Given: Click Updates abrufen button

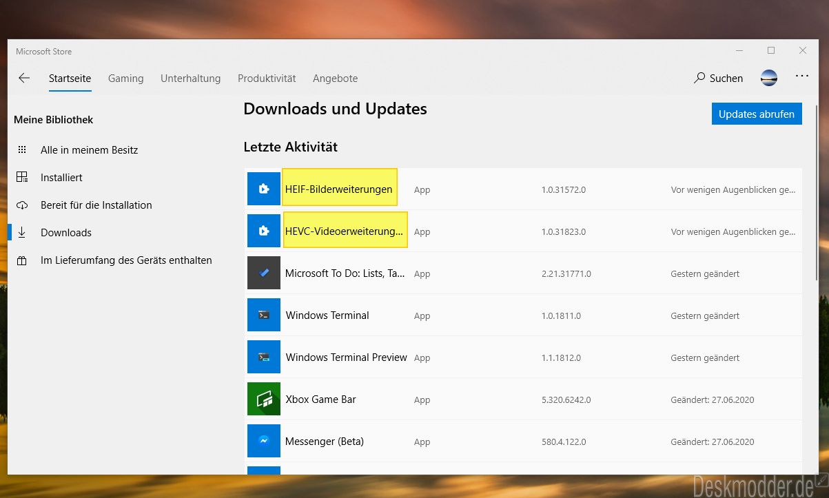Looking at the screenshot, I should (757, 114).
